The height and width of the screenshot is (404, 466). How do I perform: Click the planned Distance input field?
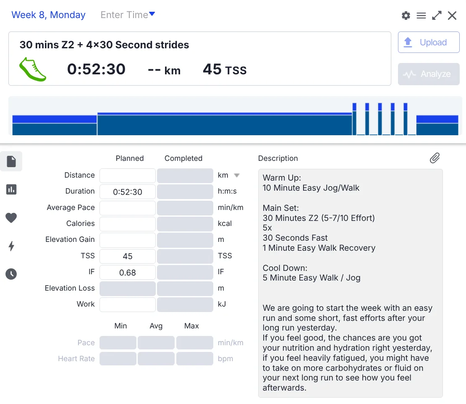point(128,176)
